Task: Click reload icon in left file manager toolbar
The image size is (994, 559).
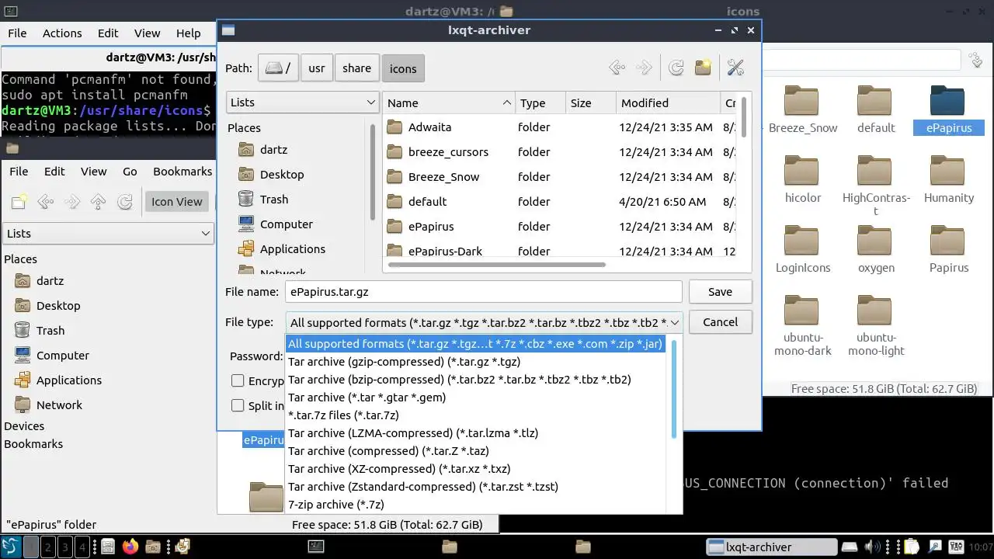Action: (124, 202)
